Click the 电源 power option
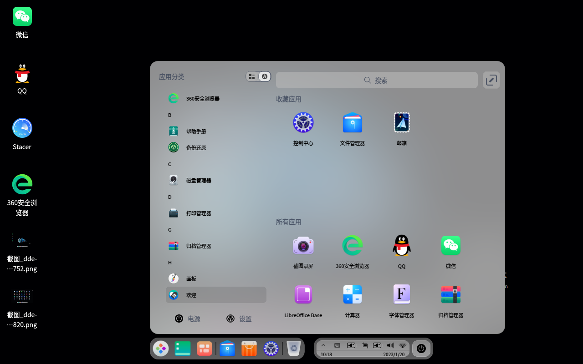Screen dimensions: 583x364 188,318
